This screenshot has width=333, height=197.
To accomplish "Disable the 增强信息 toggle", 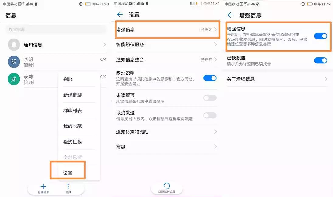I will [321, 36].
